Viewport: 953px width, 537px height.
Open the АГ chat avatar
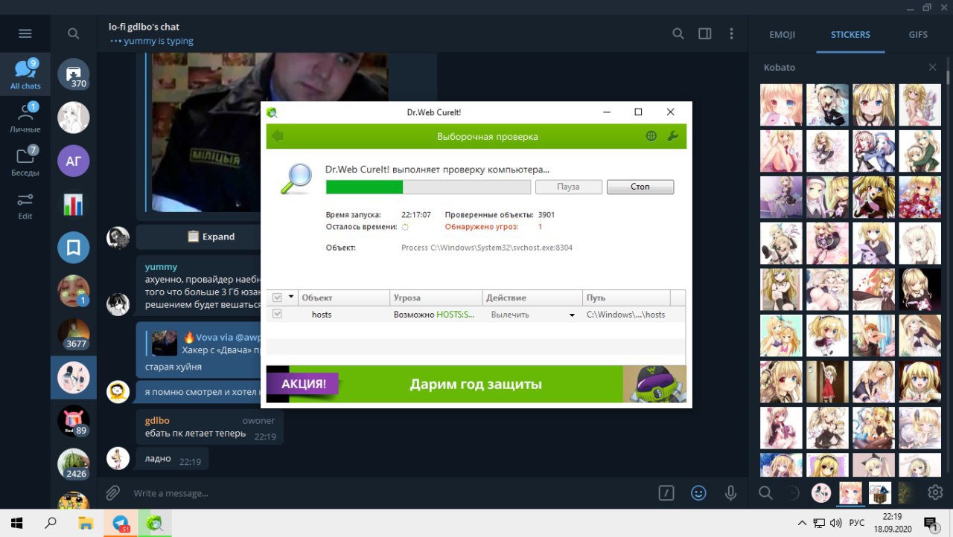[74, 161]
